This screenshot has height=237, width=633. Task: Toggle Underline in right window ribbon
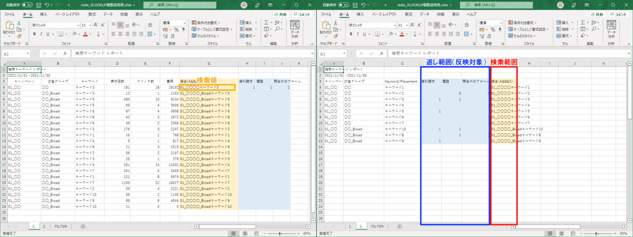coord(363,34)
